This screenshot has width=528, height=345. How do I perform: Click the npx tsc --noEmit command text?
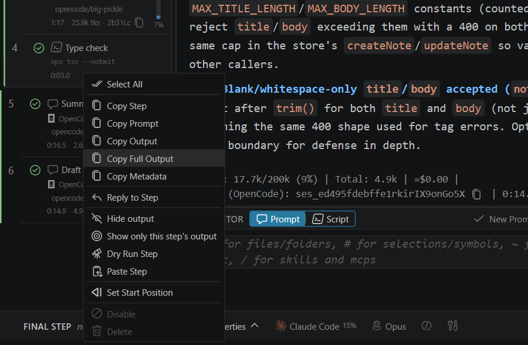[83, 62]
